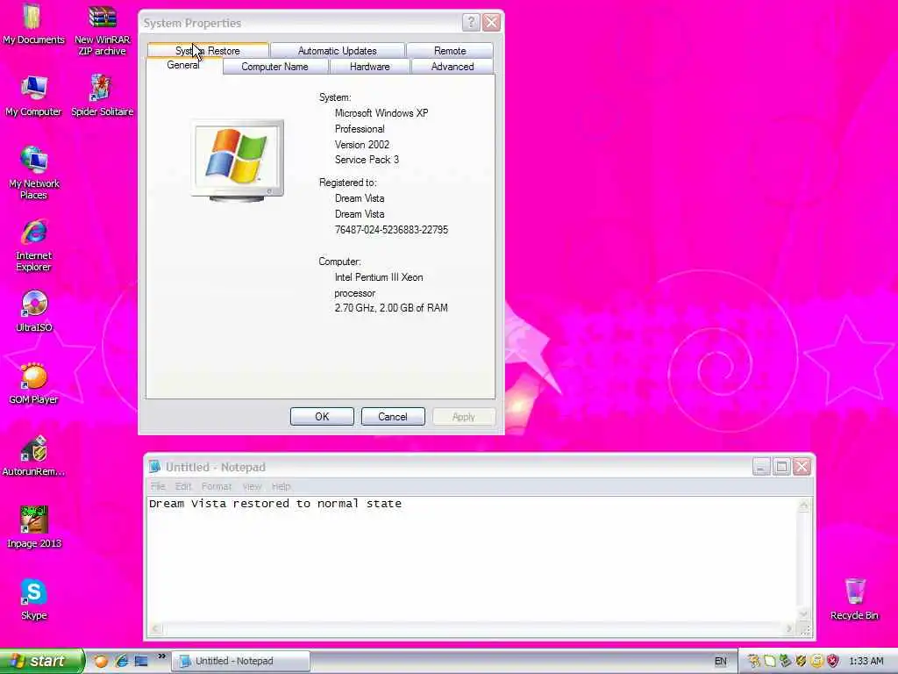The image size is (898, 674).
Task: Select the UltraISO shortcut icon
Action: click(x=34, y=312)
